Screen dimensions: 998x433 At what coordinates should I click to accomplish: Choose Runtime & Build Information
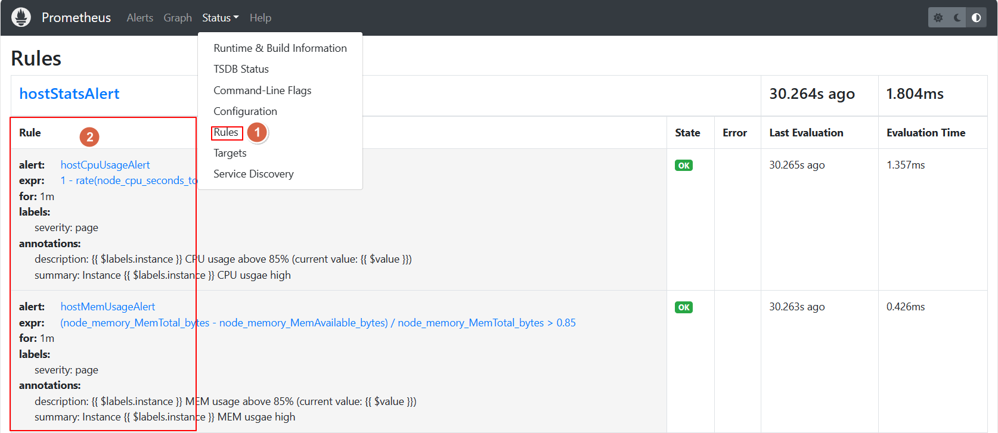[x=280, y=48]
